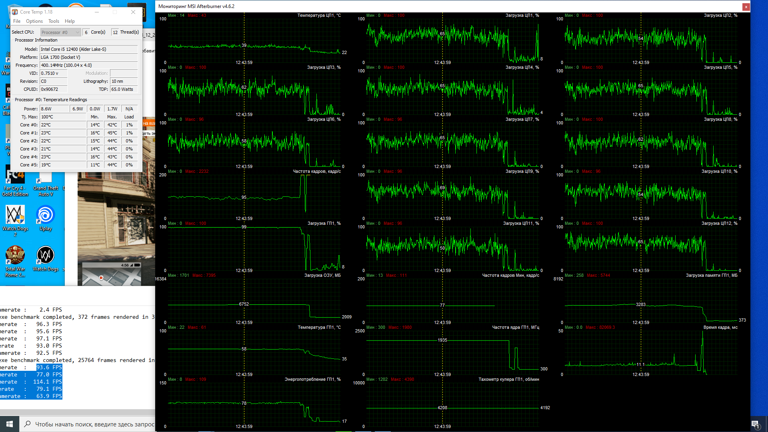Viewport: 768px width, 432px height.
Task: Open the Tools menu in Core Temp
Action: tap(54, 21)
